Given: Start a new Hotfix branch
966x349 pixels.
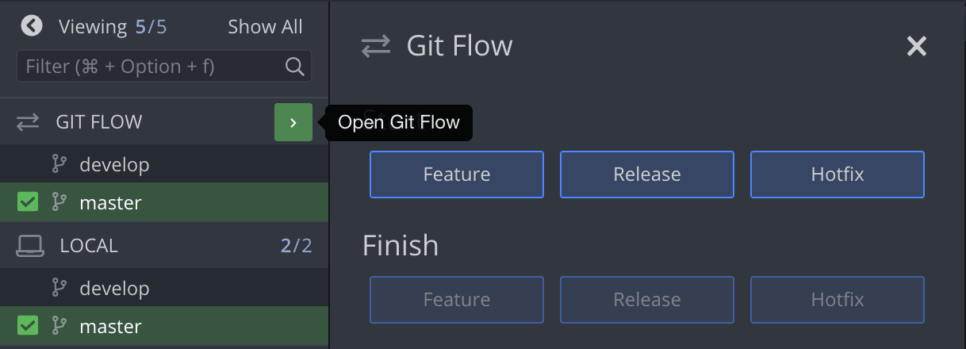Looking at the screenshot, I should pos(838,174).
